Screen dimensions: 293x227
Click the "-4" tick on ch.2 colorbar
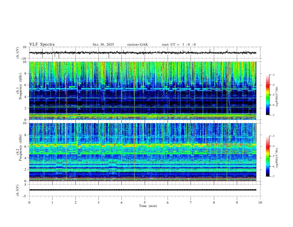[x=273, y=146]
